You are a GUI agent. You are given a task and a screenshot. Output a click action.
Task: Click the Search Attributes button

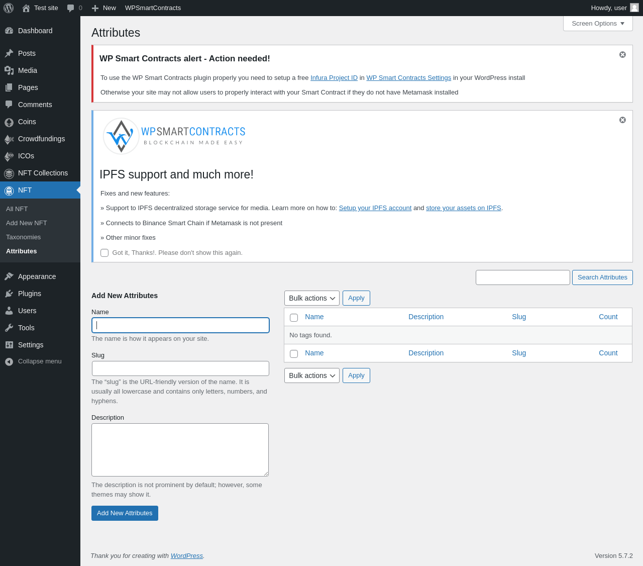tap(602, 277)
